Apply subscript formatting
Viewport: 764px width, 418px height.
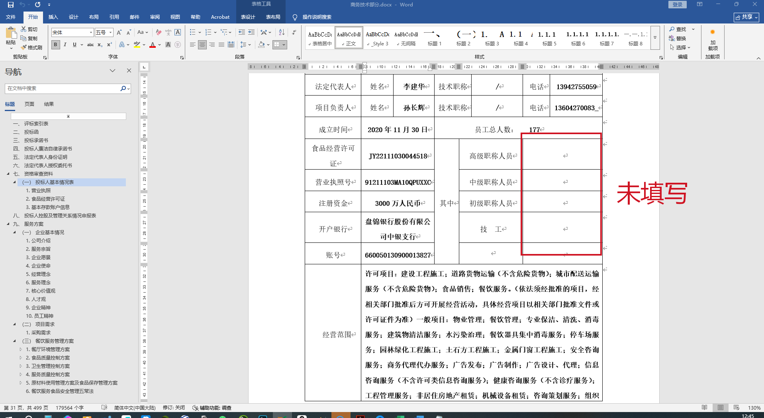[100, 45]
